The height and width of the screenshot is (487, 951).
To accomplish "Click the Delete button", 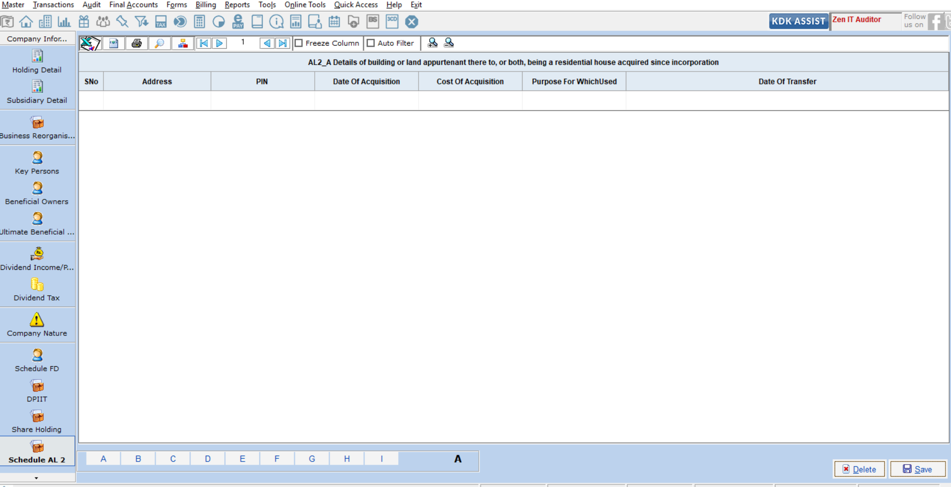I will pos(860,469).
